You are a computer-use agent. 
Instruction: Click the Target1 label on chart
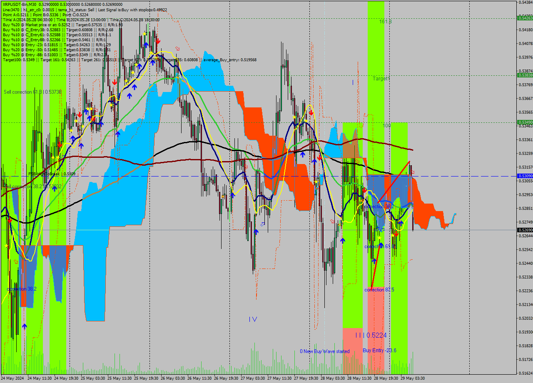(381, 78)
